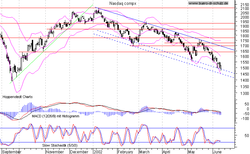The width and height of the screenshot is (250, 154).
Task: Click the 1600 price axis value
Action: [245, 56]
